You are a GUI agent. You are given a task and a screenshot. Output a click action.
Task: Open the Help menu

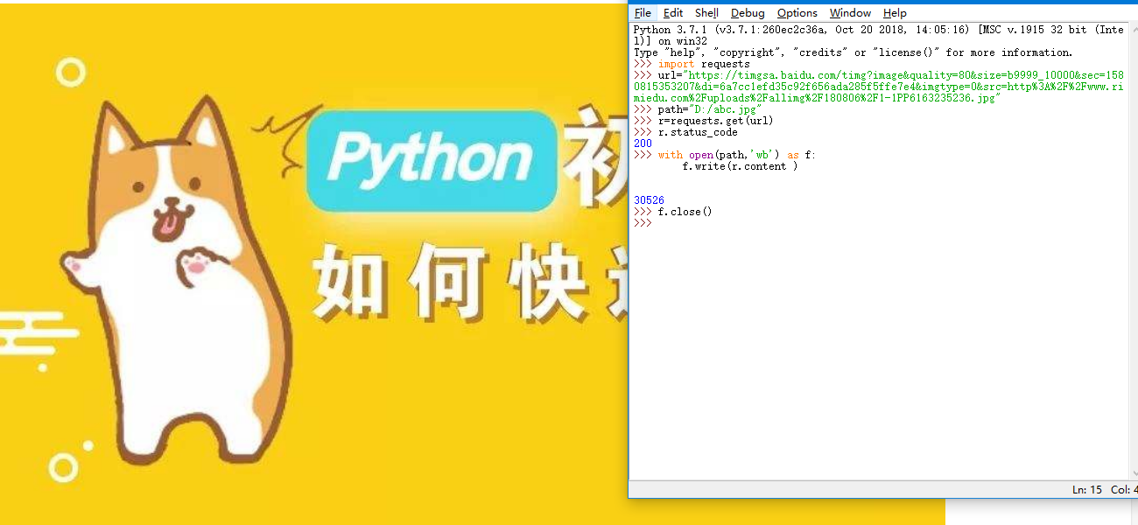coord(895,13)
